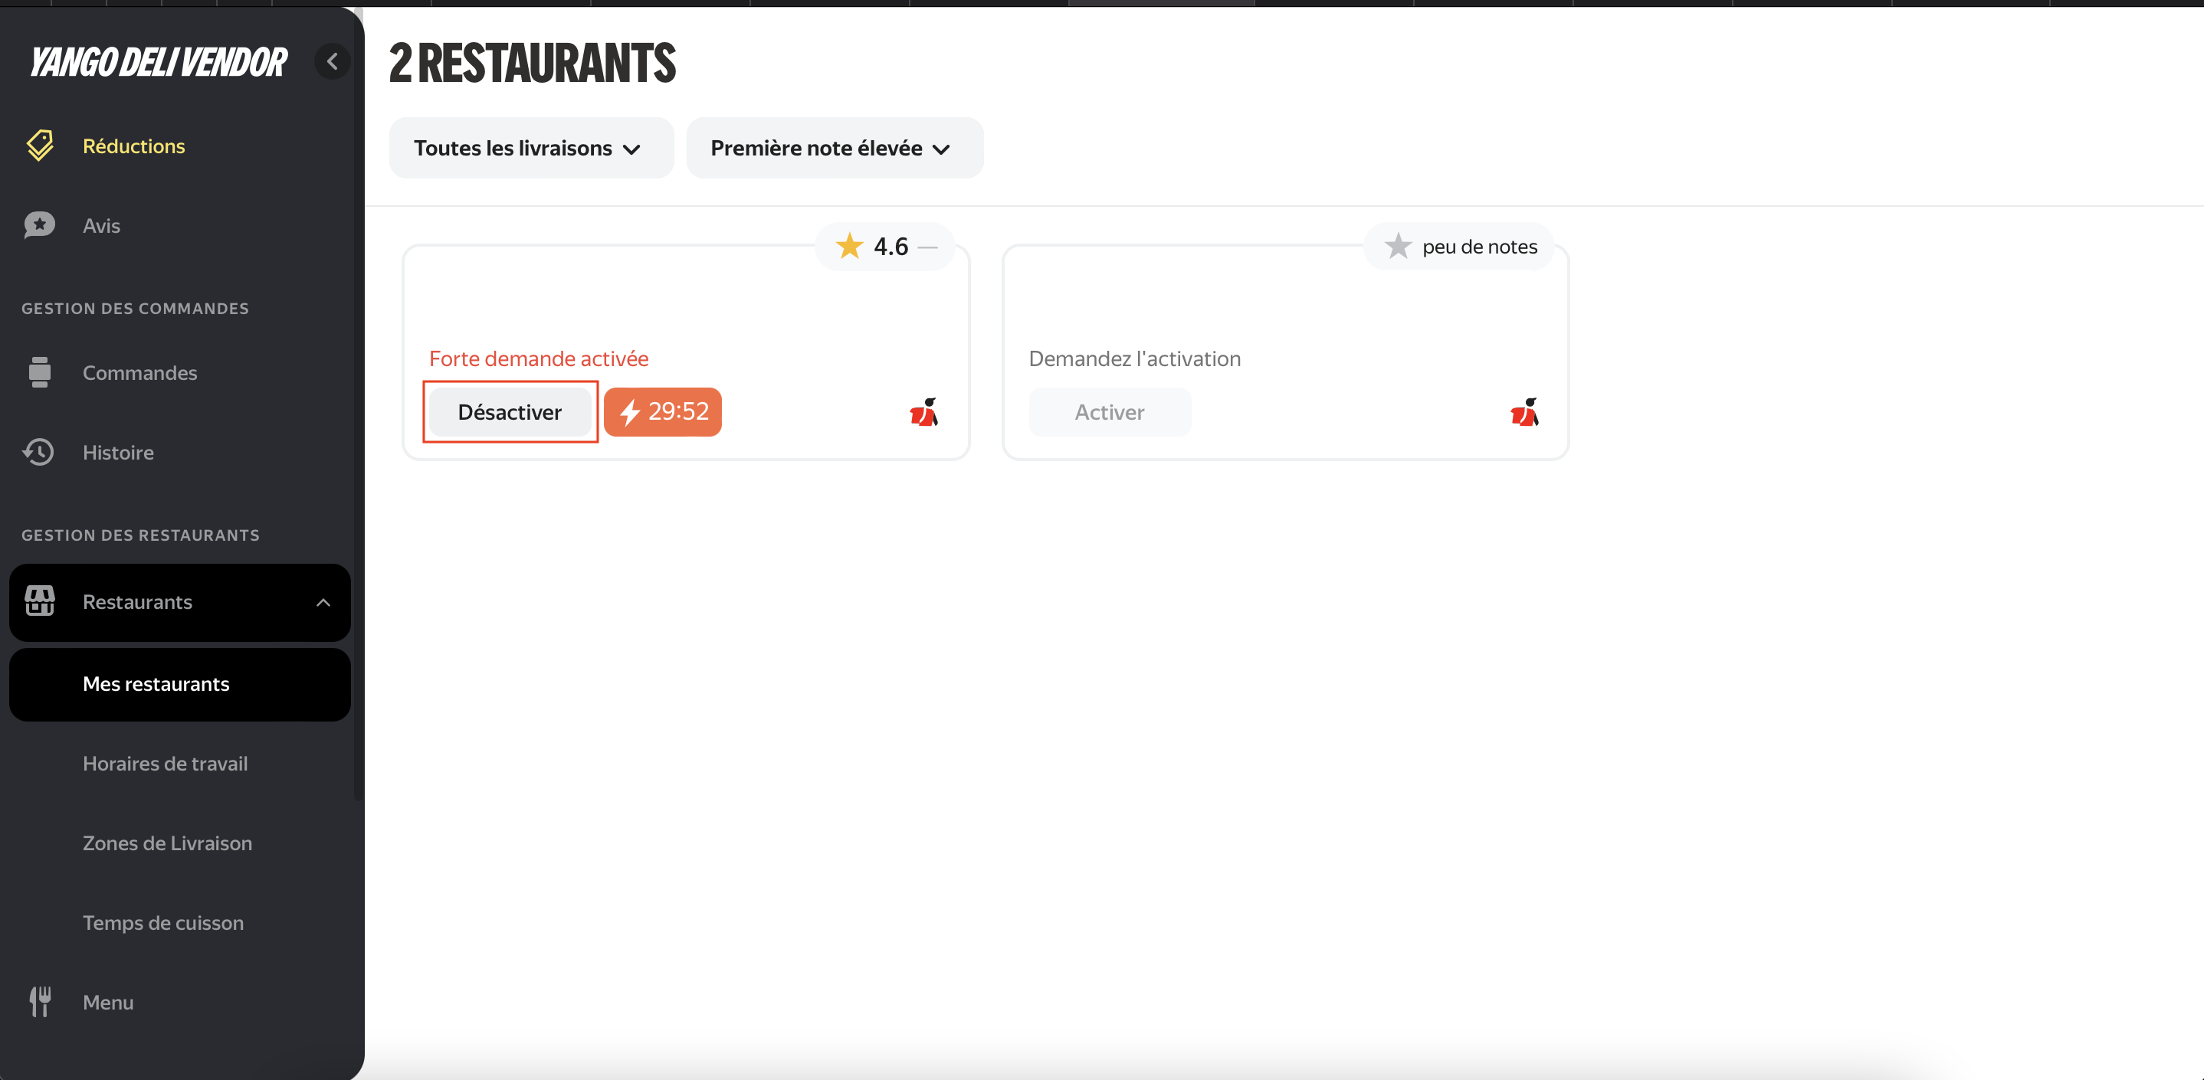
Task: Click the gold star rating icon
Action: pos(849,247)
